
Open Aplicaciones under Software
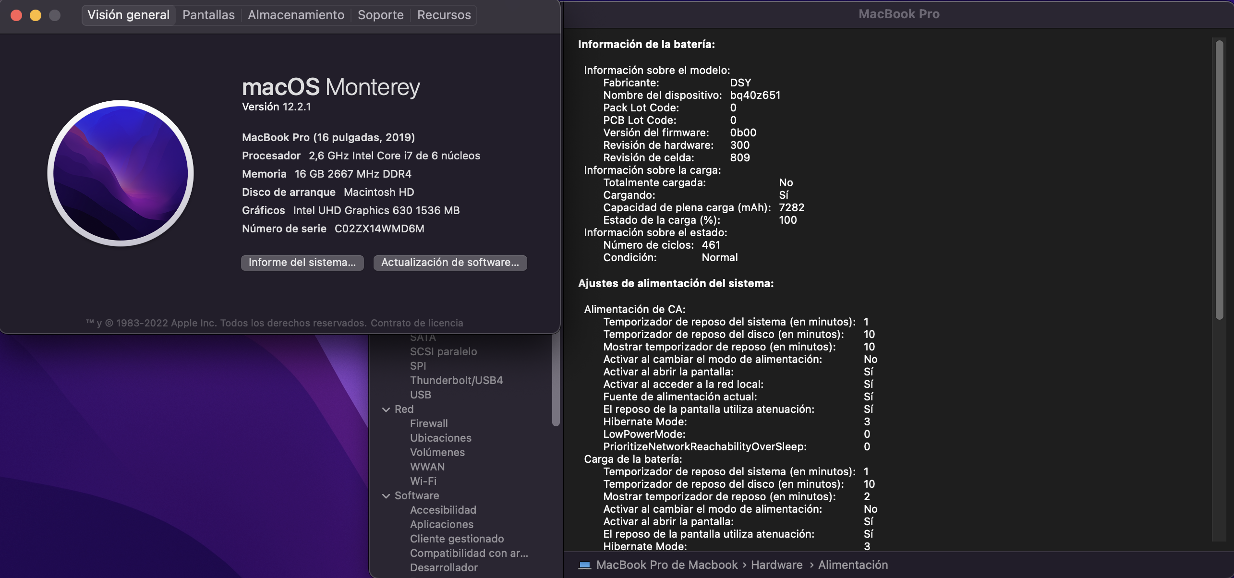tap(441, 524)
